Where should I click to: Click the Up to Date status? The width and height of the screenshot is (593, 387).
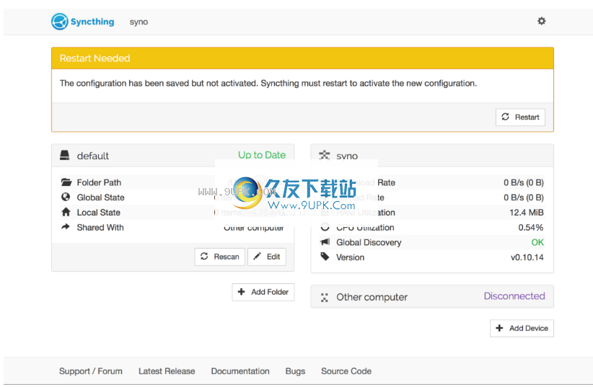tap(262, 155)
